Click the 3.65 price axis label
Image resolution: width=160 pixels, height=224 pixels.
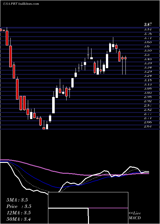[x=148, y=42]
